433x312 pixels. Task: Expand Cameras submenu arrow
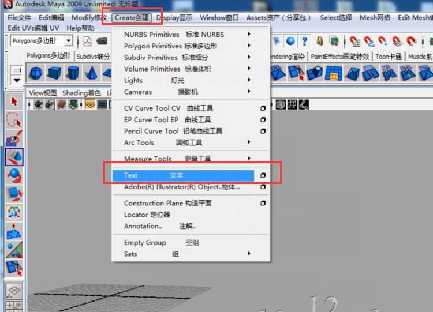tap(249, 91)
